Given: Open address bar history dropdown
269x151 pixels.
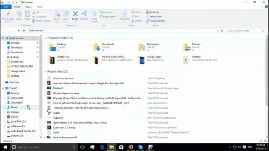Looking at the screenshot, I should coord(218,31).
